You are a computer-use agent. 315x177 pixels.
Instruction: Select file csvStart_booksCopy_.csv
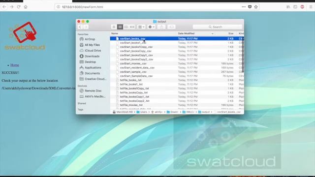[x=177, y=51]
